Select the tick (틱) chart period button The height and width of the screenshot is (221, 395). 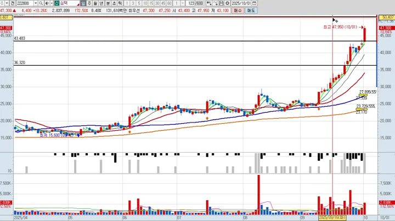(120, 3)
